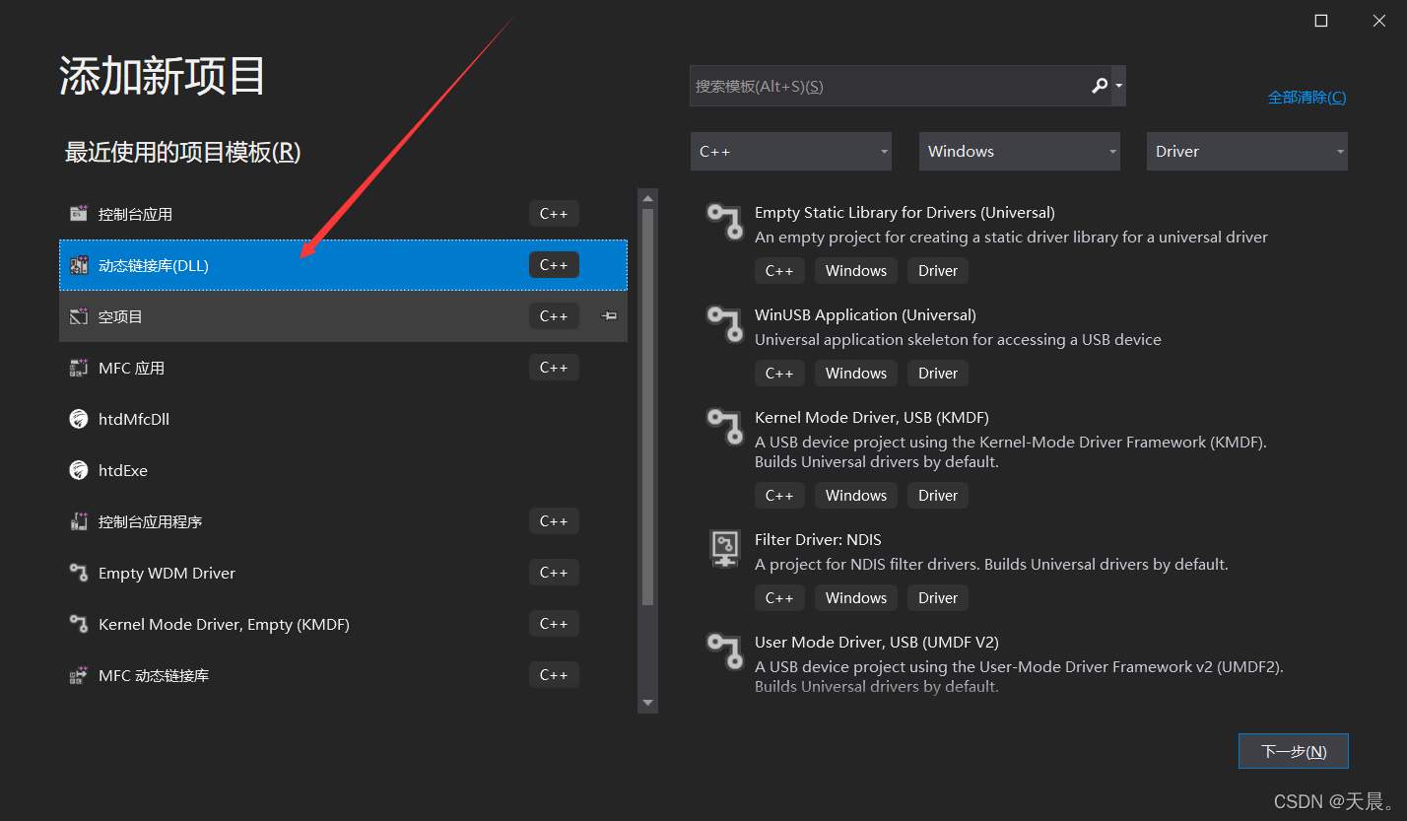Select the htdExe recent item
This screenshot has height=821, width=1407.
(343, 470)
